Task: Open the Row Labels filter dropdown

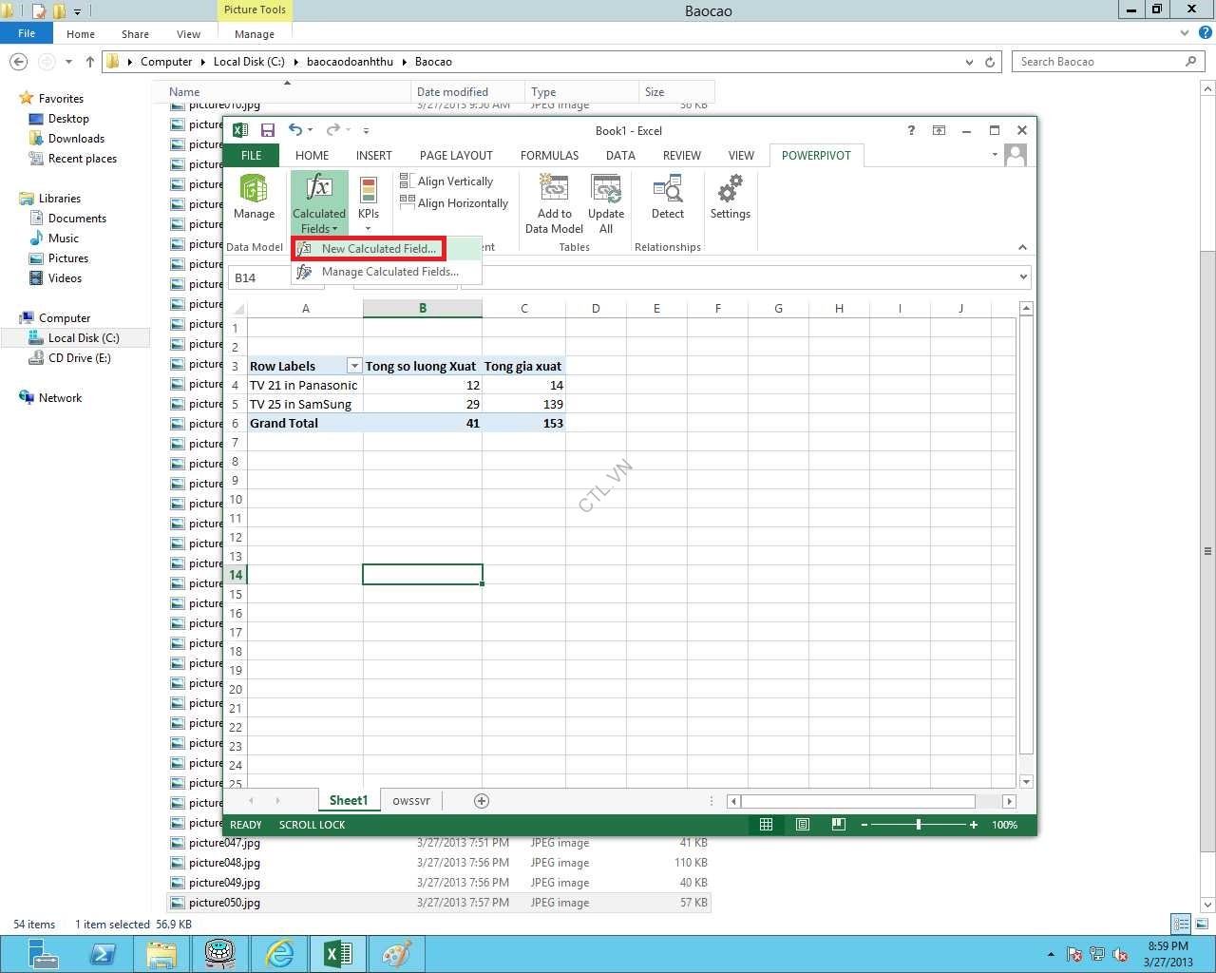Action: pos(354,366)
